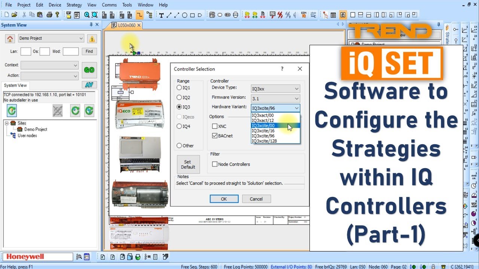Viewport: 479px width, 269px height.
Task: Click the Home icon in System View
Action: coord(10,38)
